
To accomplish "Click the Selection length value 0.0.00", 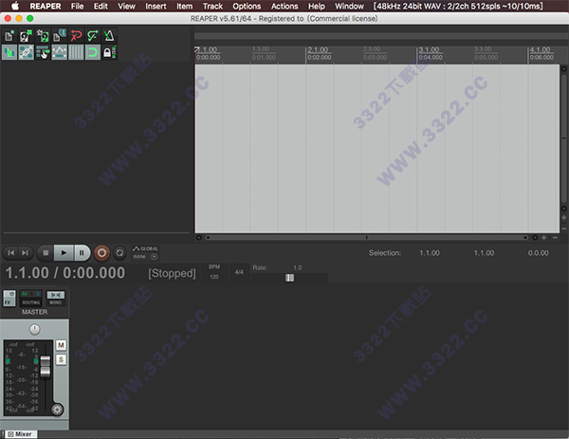I will [x=538, y=253].
